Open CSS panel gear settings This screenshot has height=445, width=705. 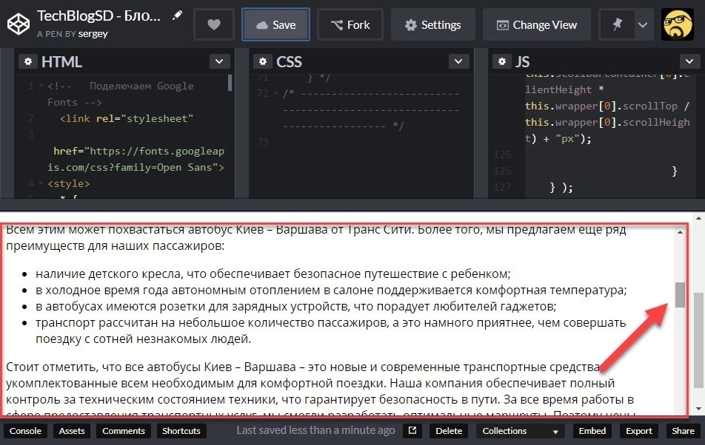point(263,61)
